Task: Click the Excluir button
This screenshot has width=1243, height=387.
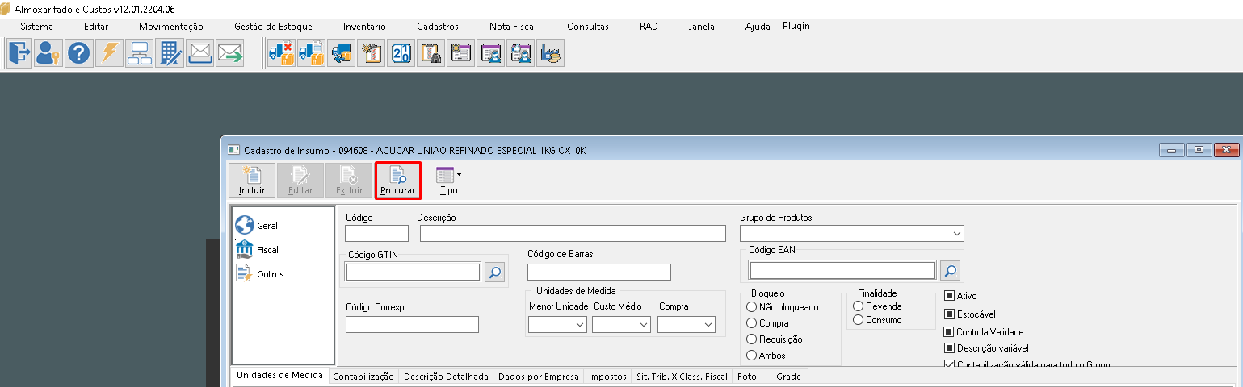Action: [349, 181]
